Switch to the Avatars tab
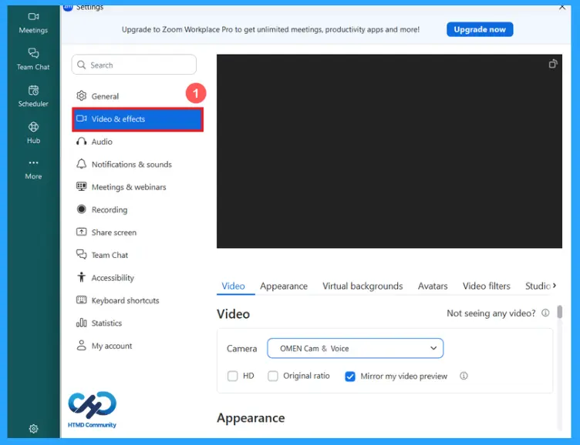This screenshot has height=445, width=580. [x=433, y=286]
